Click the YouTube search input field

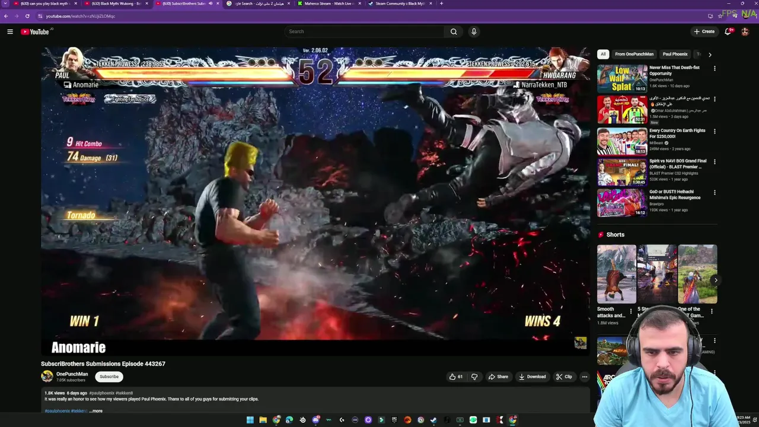click(363, 31)
